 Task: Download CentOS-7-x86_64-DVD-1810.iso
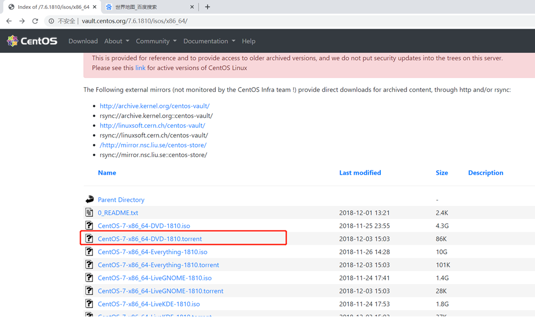tap(144, 226)
